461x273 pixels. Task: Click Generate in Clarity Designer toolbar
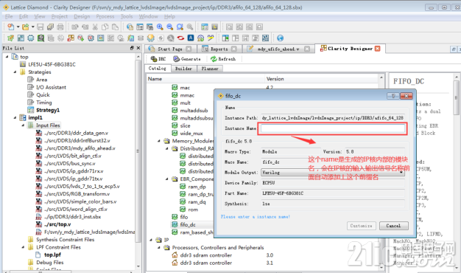coord(187,59)
